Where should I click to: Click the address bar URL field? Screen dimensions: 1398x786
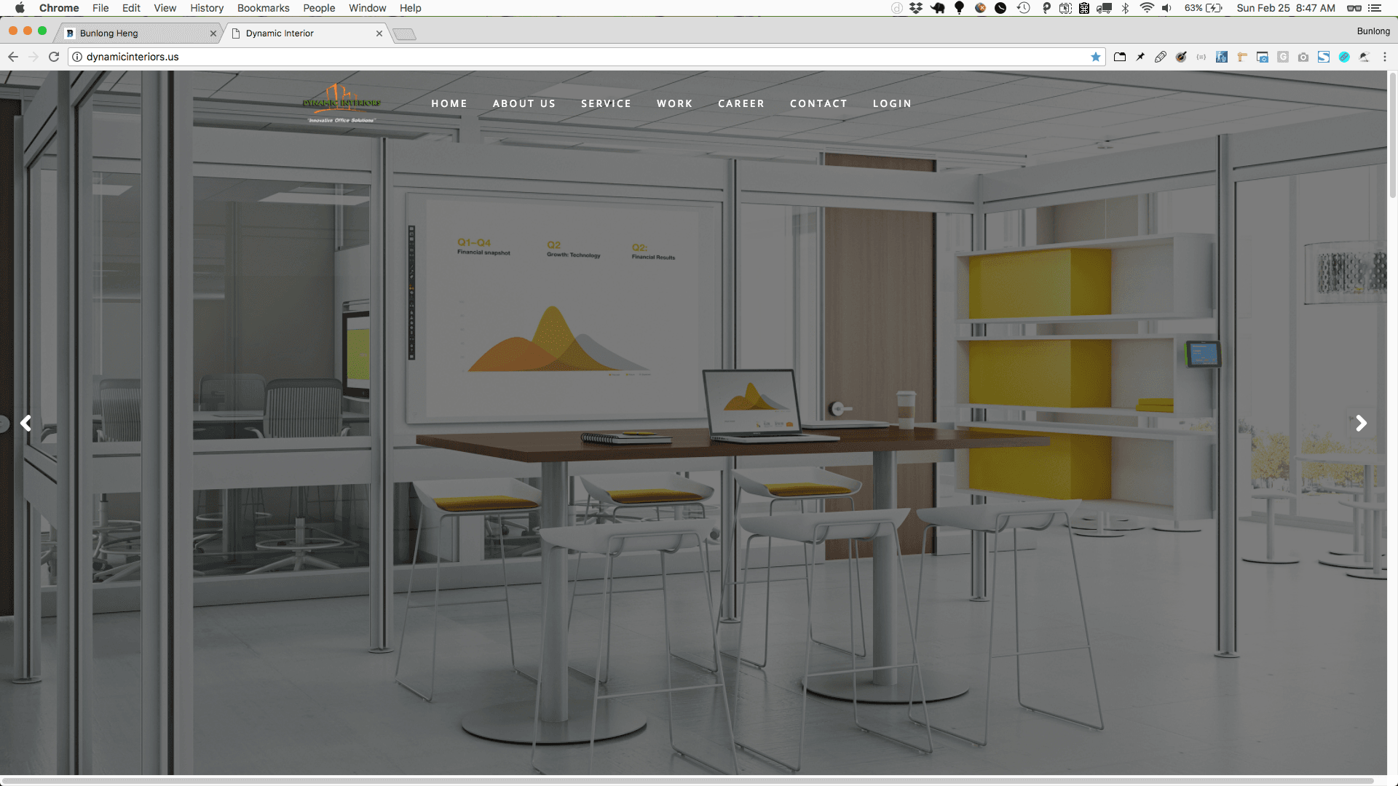click(582, 57)
